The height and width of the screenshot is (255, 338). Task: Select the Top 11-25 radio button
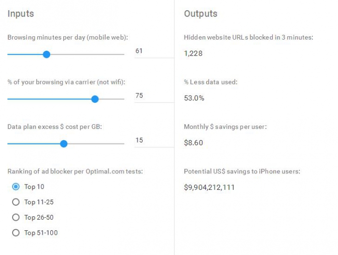[x=16, y=202]
